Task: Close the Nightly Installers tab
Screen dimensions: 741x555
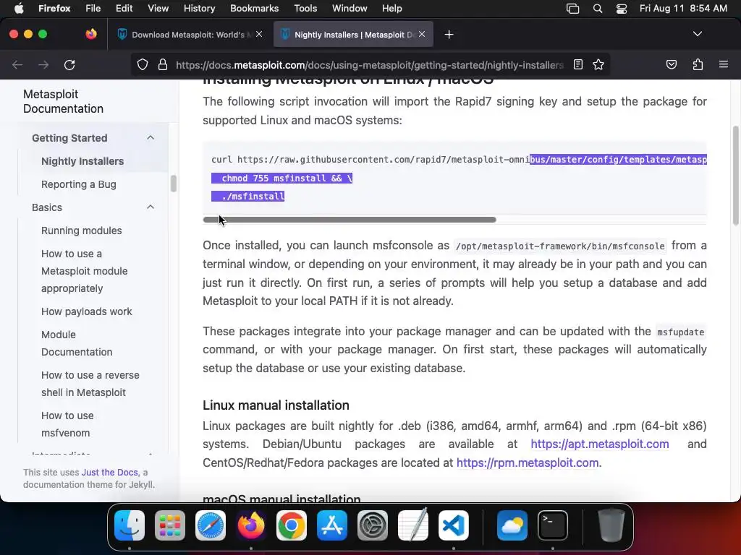Action: [x=422, y=34]
